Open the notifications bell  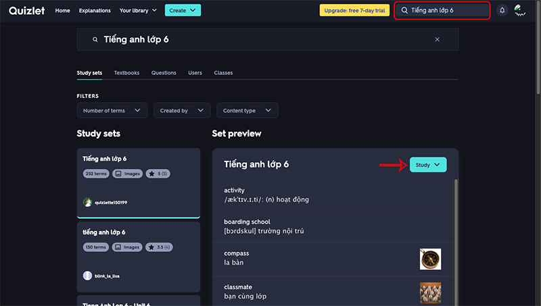502,10
